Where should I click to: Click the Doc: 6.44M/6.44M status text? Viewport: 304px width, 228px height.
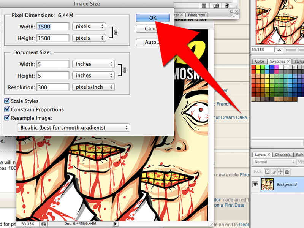(x=80, y=223)
